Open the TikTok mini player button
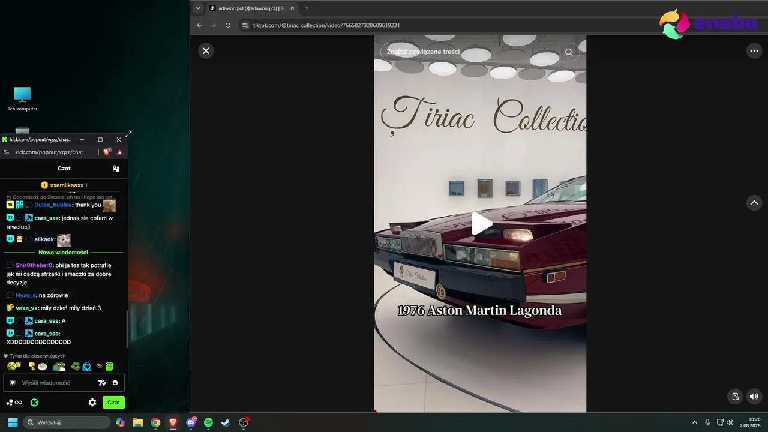Screen dimensions: 768x432 [736, 396]
